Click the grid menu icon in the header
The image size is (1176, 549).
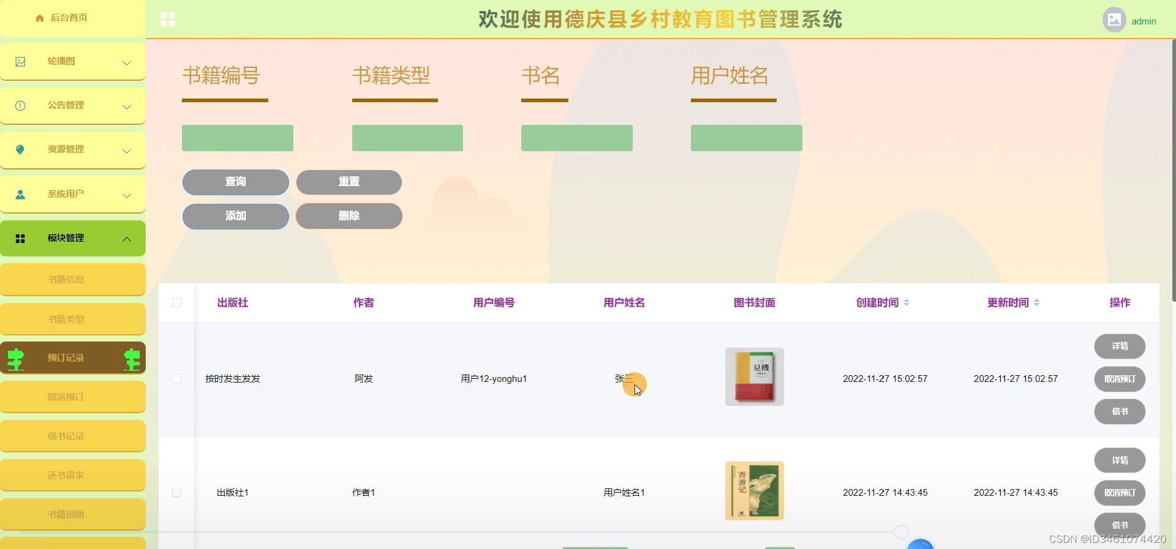(168, 20)
